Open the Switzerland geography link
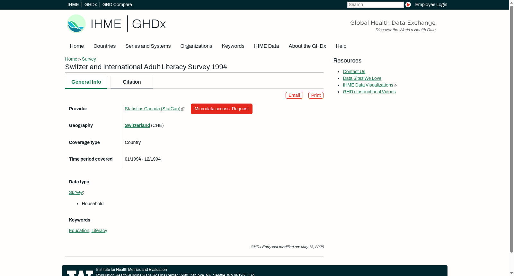 click(x=137, y=125)
